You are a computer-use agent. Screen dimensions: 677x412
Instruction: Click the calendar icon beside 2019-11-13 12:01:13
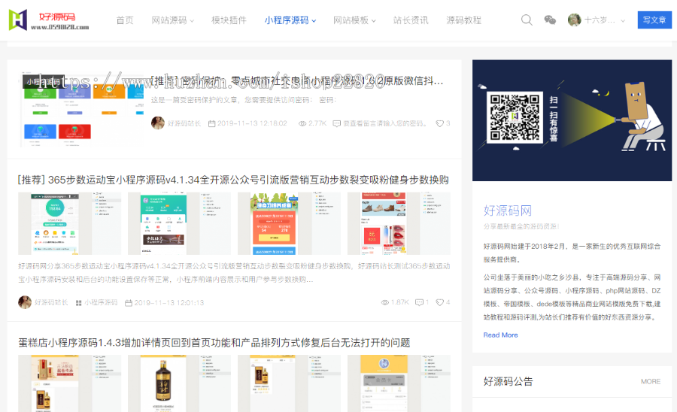click(128, 303)
